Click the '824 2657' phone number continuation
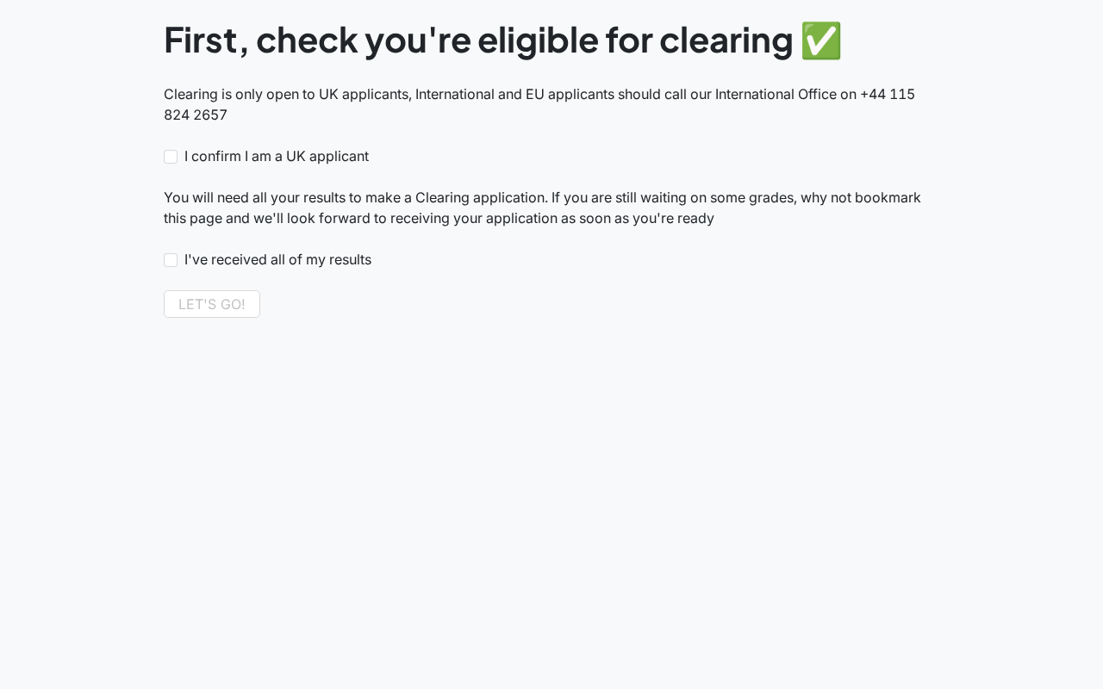 (x=196, y=115)
